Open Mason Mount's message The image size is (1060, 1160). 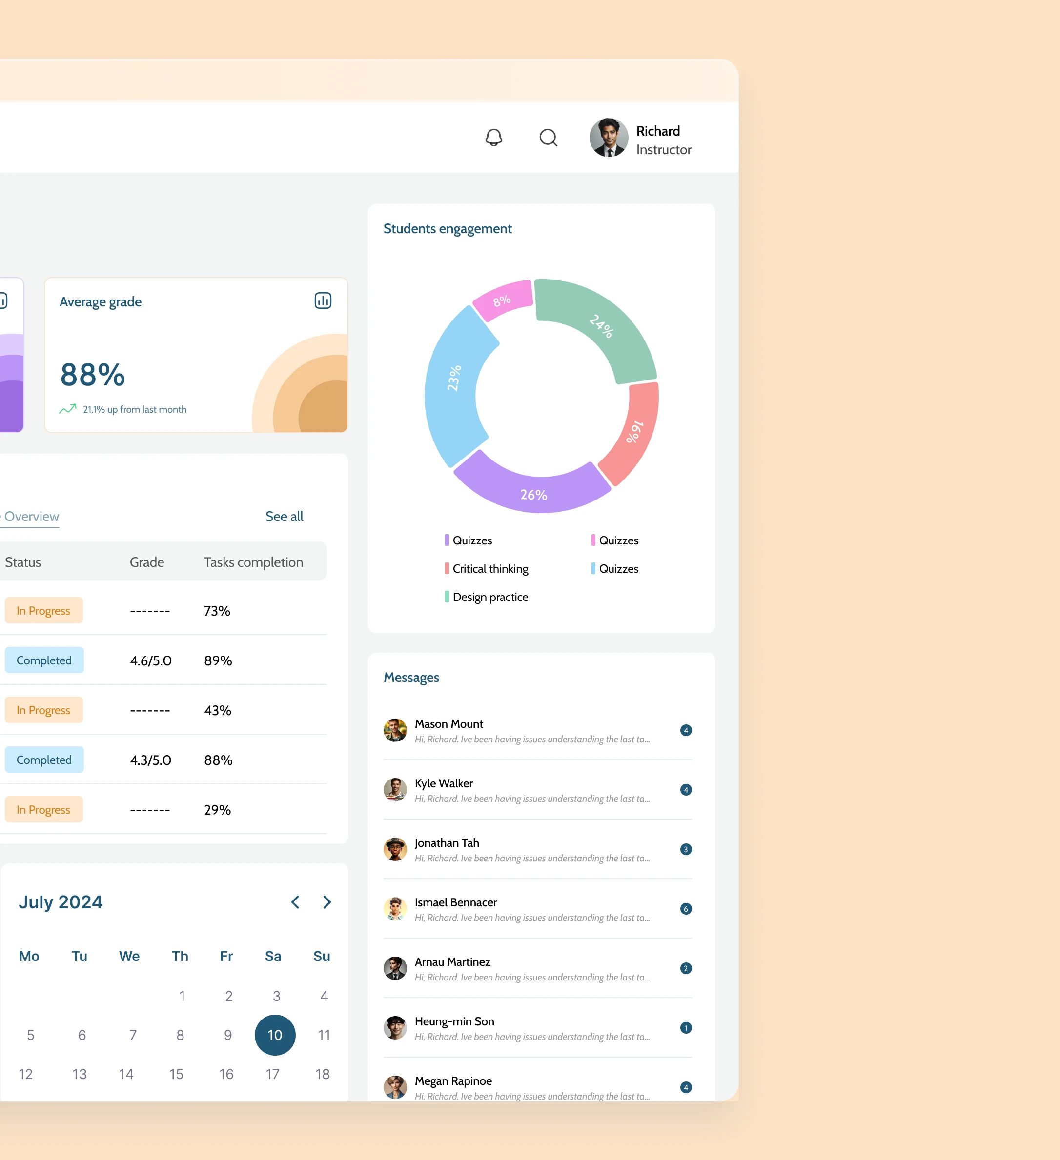tap(531, 731)
